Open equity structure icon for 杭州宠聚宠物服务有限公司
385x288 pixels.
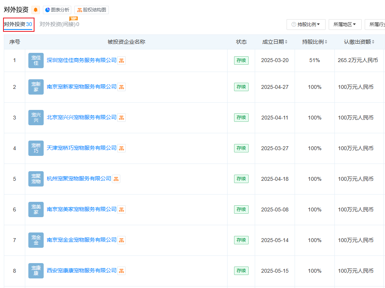click(116, 179)
